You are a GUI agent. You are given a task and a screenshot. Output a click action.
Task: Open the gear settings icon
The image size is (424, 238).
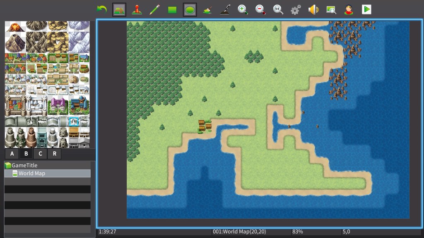click(296, 10)
